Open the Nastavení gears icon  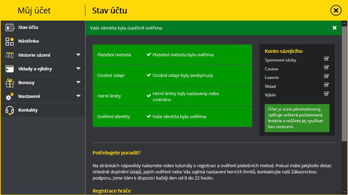(x=10, y=96)
